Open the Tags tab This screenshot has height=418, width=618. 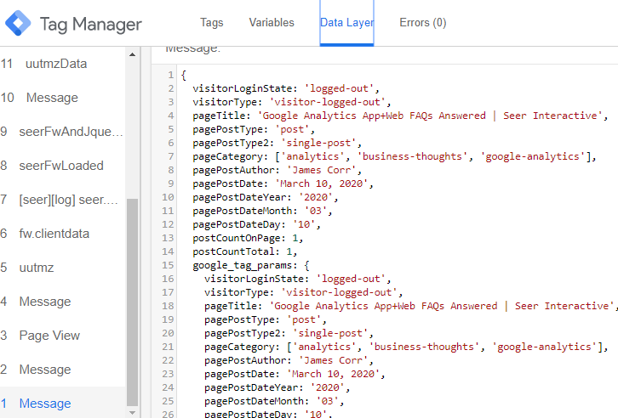click(x=212, y=23)
